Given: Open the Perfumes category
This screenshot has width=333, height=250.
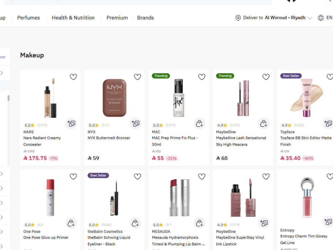Looking at the screenshot, I should pyautogui.click(x=28, y=18).
